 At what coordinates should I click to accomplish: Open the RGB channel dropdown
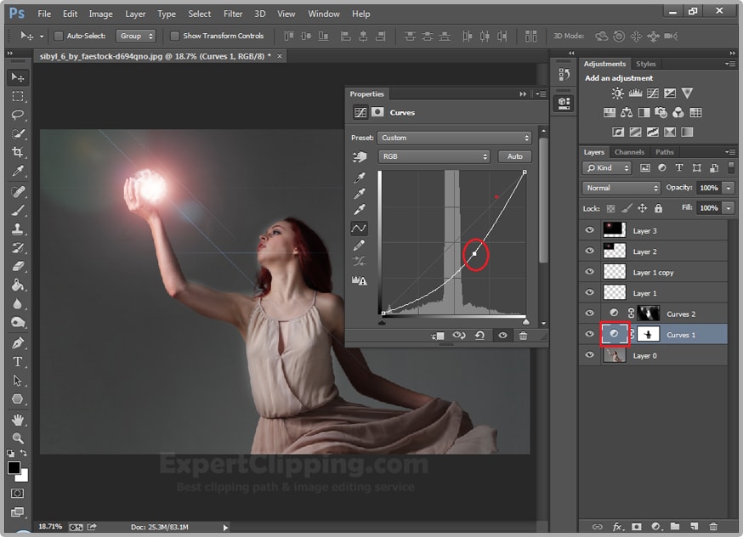[434, 156]
